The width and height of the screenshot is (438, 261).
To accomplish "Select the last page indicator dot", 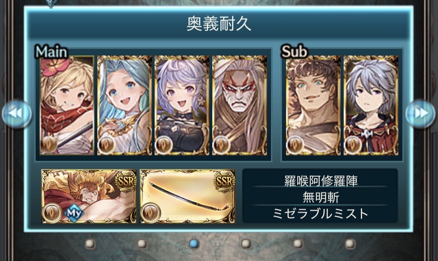I will (350, 244).
